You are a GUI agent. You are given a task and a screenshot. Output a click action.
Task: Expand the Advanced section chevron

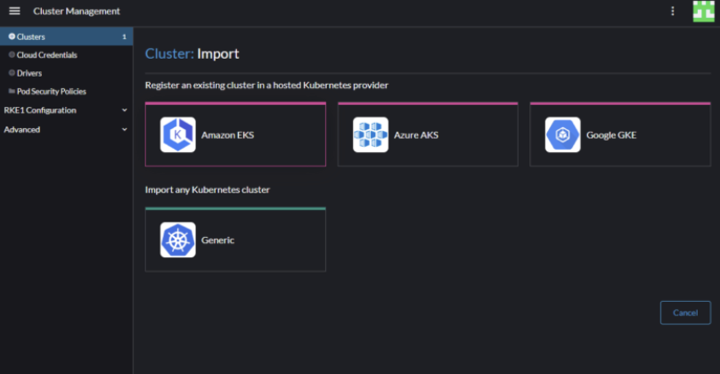pyautogui.click(x=125, y=129)
